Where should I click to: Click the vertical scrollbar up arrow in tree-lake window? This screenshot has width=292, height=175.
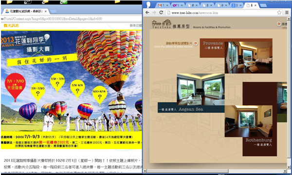click(289, 18)
